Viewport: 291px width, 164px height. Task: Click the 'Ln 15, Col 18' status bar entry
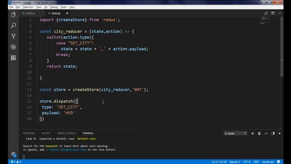219,162
